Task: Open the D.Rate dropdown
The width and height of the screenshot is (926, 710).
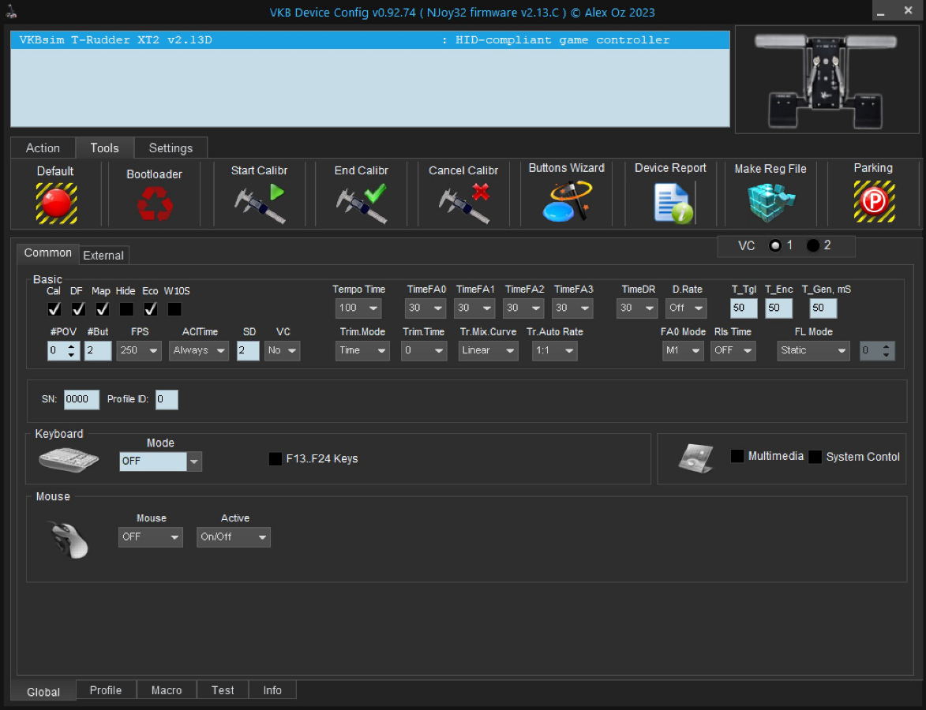Action: 686,308
